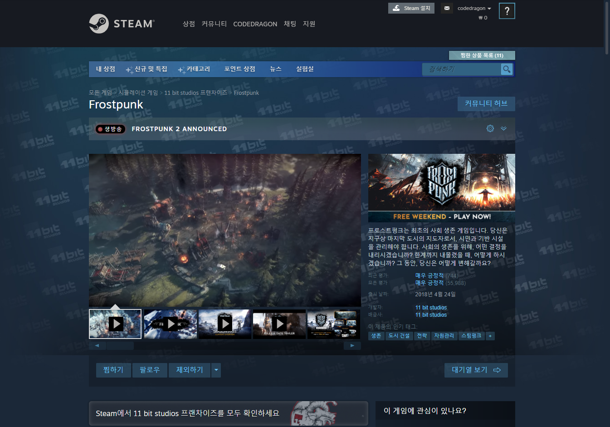Play the first selected trailer thumbnail
Image resolution: width=610 pixels, height=427 pixels.
116,324
